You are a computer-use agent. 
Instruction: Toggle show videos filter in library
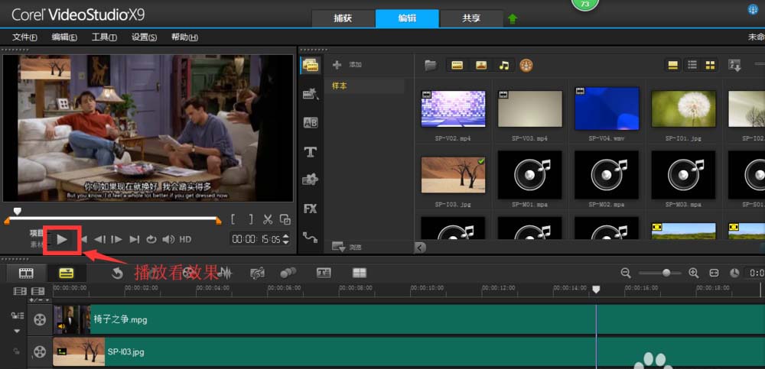[457, 66]
